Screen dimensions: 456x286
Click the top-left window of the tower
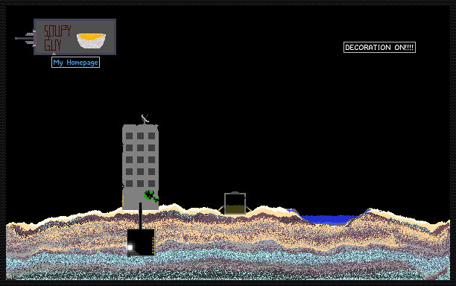pos(130,136)
